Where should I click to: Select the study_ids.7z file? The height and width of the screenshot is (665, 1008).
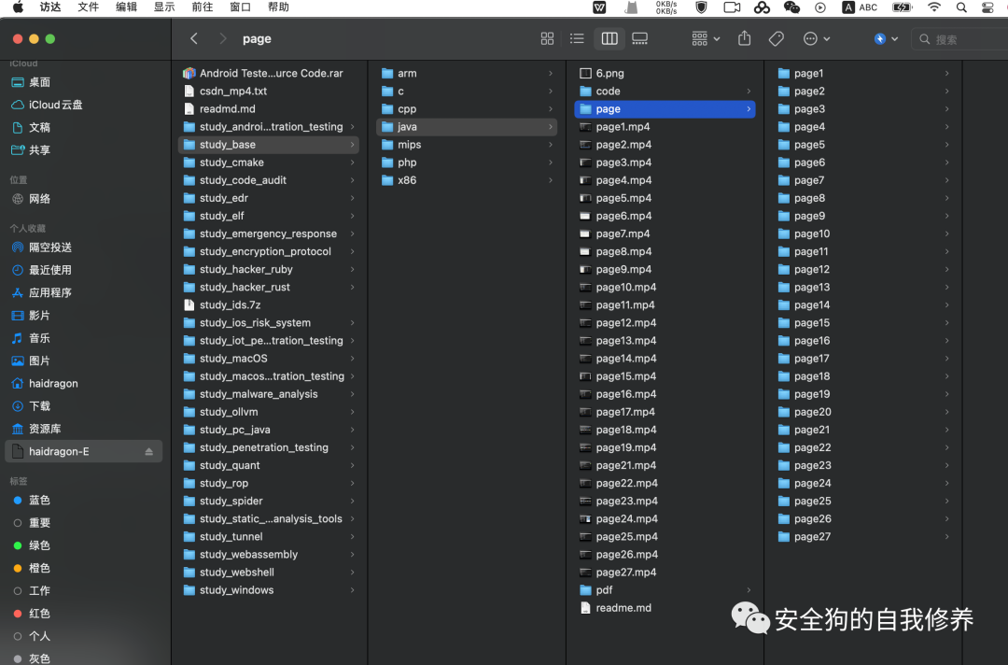[x=269, y=304]
